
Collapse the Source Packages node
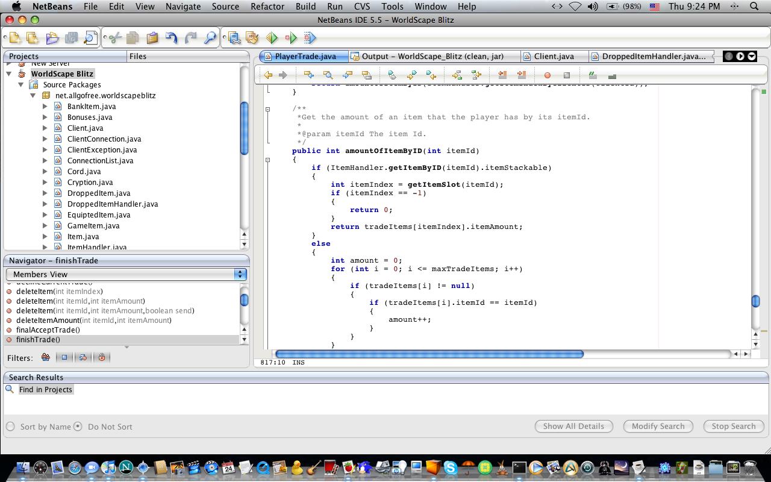click(x=21, y=84)
